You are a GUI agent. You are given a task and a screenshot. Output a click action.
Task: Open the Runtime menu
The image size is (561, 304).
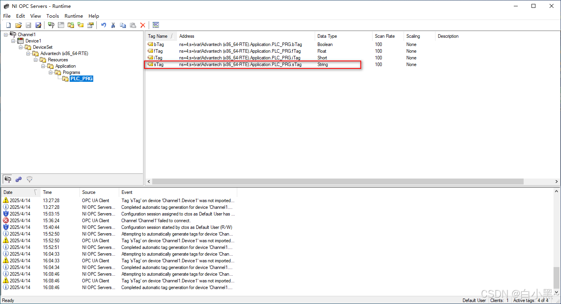tap(74, 16)
